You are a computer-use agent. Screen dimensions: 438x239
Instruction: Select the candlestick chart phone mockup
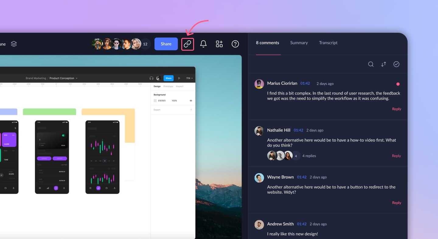pyautogui.click(x=103, y=157)
